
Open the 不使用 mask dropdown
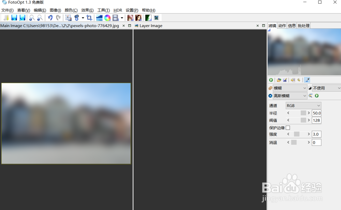click(x=326, y=88)
